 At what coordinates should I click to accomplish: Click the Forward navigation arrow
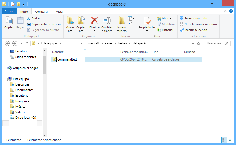tap(15, 43)
